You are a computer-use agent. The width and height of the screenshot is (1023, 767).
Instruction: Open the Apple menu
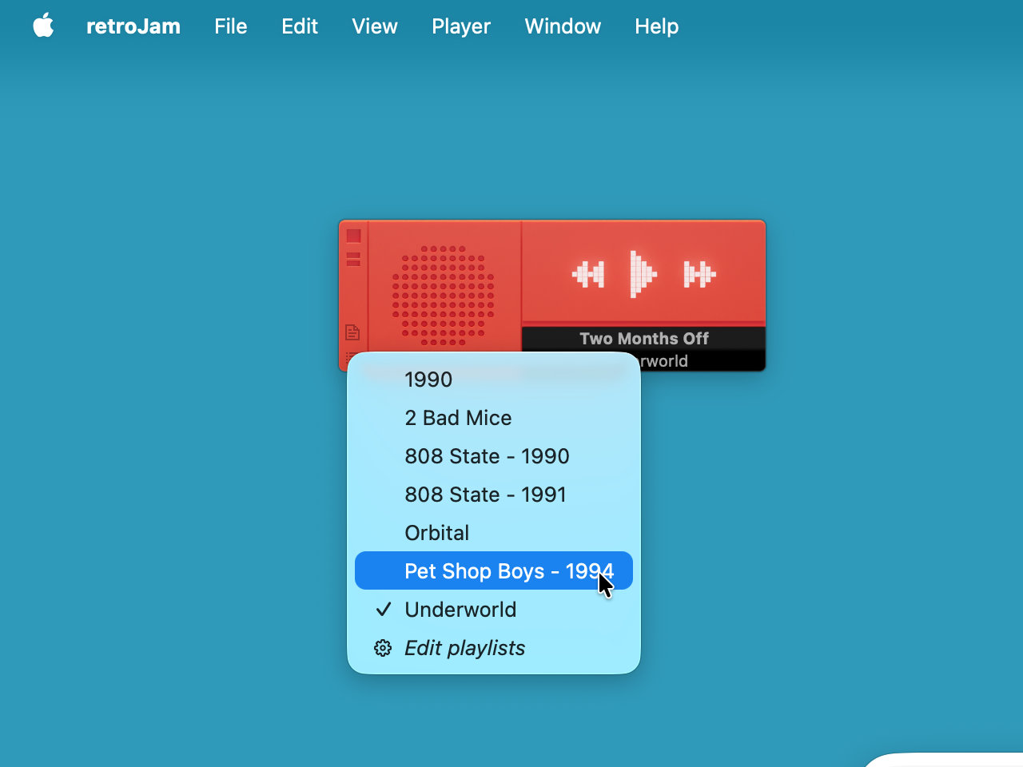(x=43, y=26)
